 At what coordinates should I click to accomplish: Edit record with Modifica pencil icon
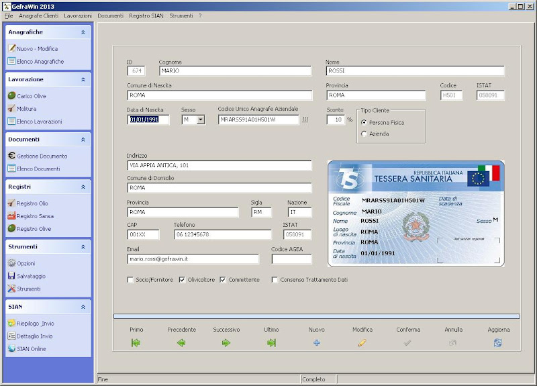tap(362, 342)
